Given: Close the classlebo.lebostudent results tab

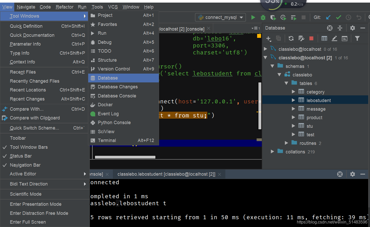Looking at the screenshot, I should [x=220, y=174].
